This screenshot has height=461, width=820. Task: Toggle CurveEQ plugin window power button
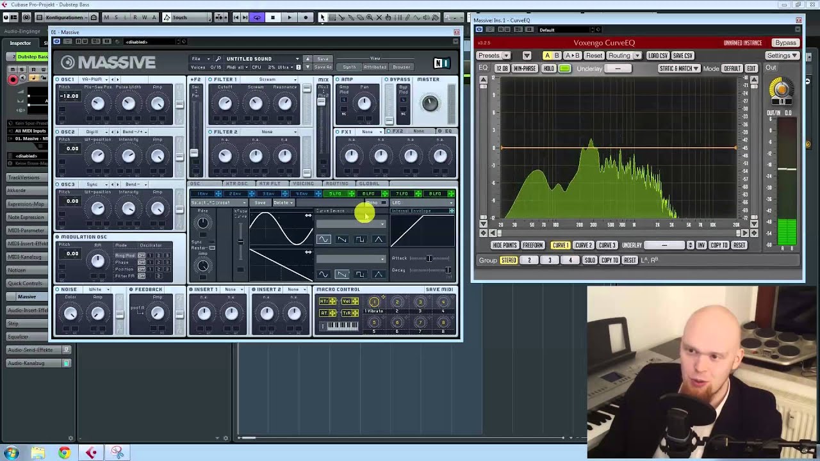(479, 29)
